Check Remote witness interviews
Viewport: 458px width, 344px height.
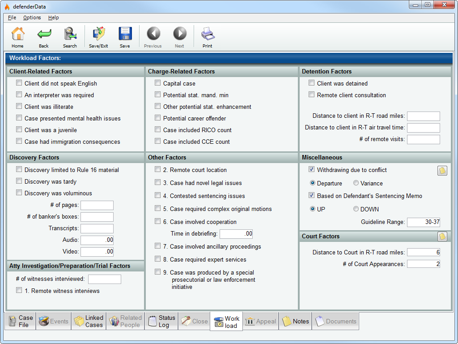pos(19,290)
